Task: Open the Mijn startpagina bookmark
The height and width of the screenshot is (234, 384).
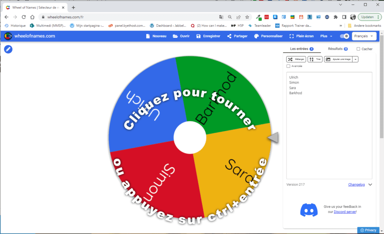Action: (87, 25)
